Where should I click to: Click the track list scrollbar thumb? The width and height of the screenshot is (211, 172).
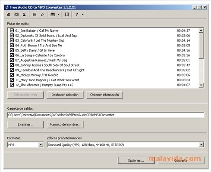(x=201, y=46)
